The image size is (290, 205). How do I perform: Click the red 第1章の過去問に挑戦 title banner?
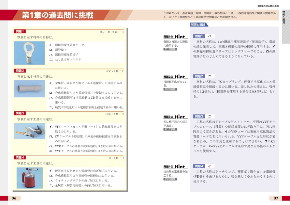tap(57, 15)
